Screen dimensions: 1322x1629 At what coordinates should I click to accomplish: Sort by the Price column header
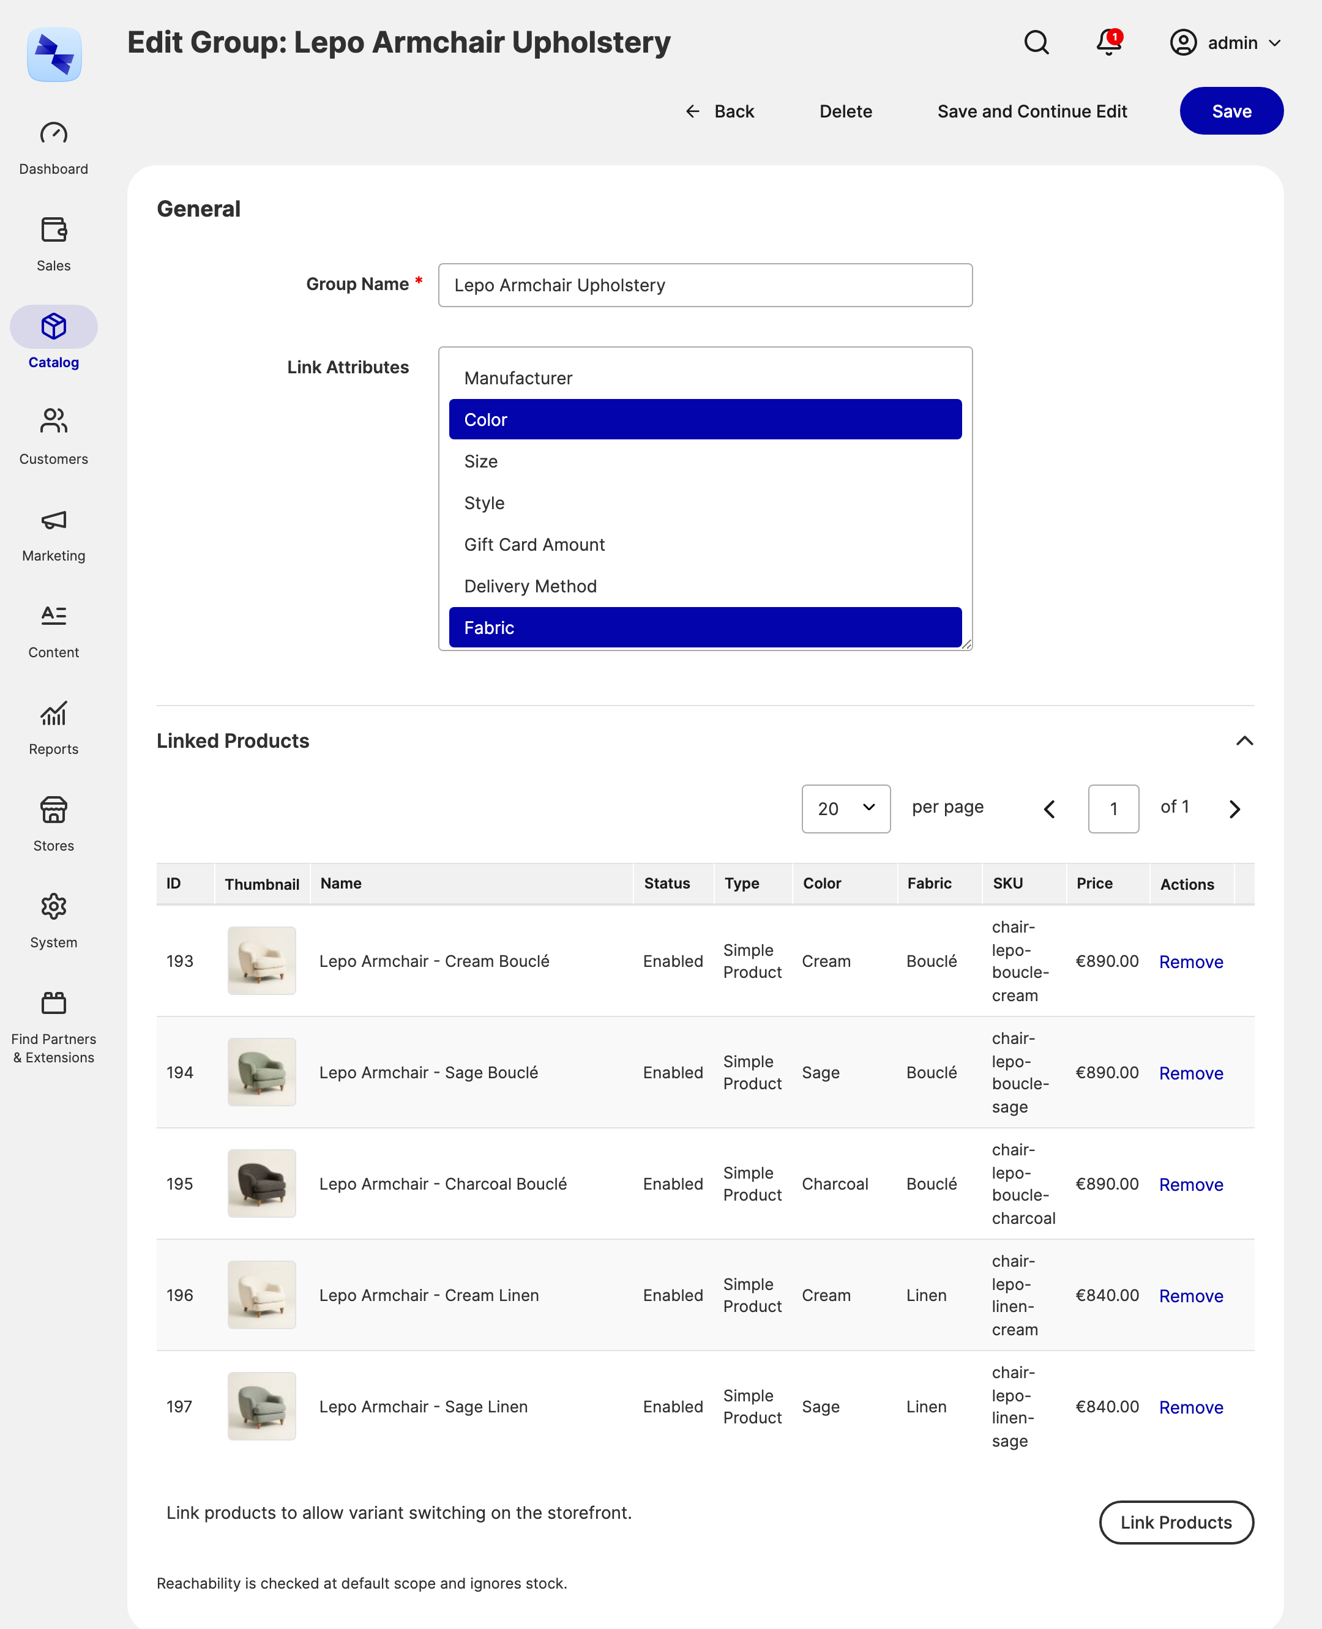(x=1107, y=883)
